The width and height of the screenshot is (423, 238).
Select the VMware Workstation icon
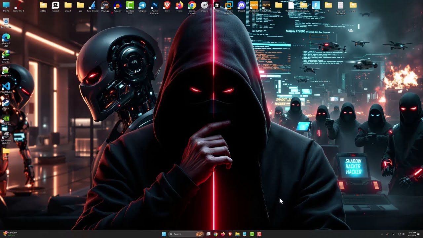coord(229,5)
